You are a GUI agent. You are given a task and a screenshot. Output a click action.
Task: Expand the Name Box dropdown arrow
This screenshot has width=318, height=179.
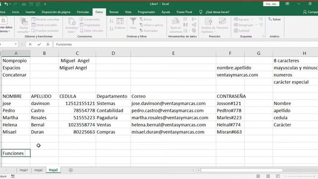click(15, 44)
